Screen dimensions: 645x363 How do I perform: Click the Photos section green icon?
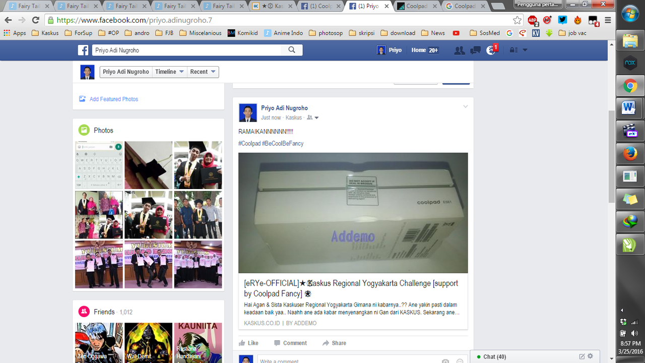tap(84, 130)
